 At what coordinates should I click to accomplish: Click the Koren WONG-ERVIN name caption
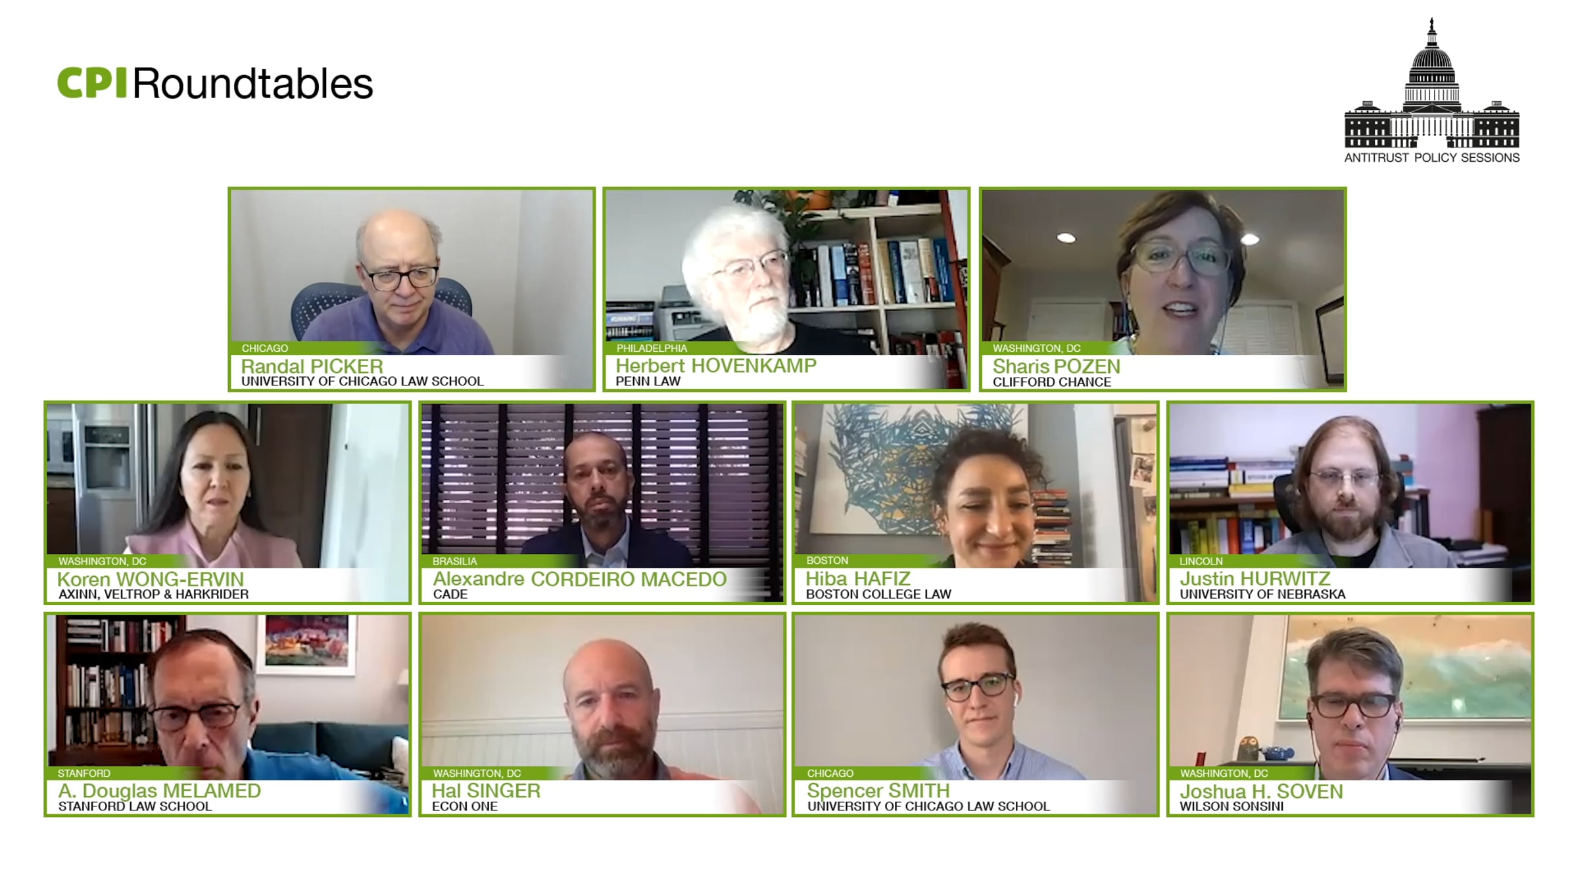pyautogui.click(x=151, y=580)
